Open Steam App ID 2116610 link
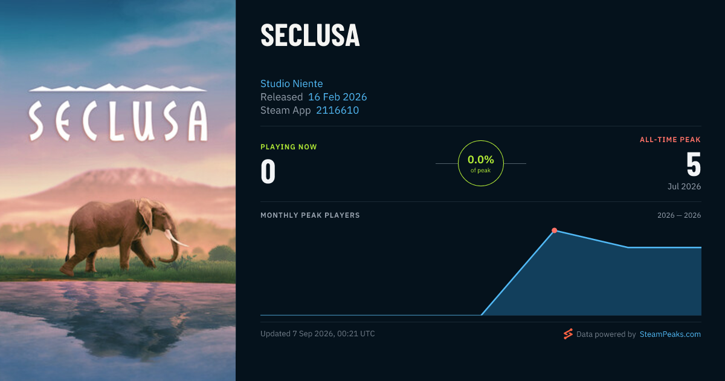This screenshot has width=725, height=381. coord(337,110)
